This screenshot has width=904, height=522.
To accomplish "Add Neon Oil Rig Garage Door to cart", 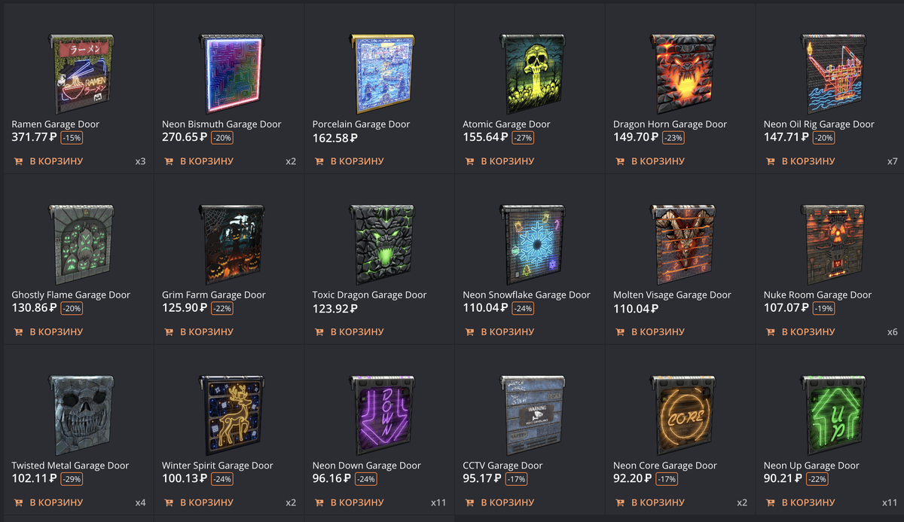I will [801, 161].
